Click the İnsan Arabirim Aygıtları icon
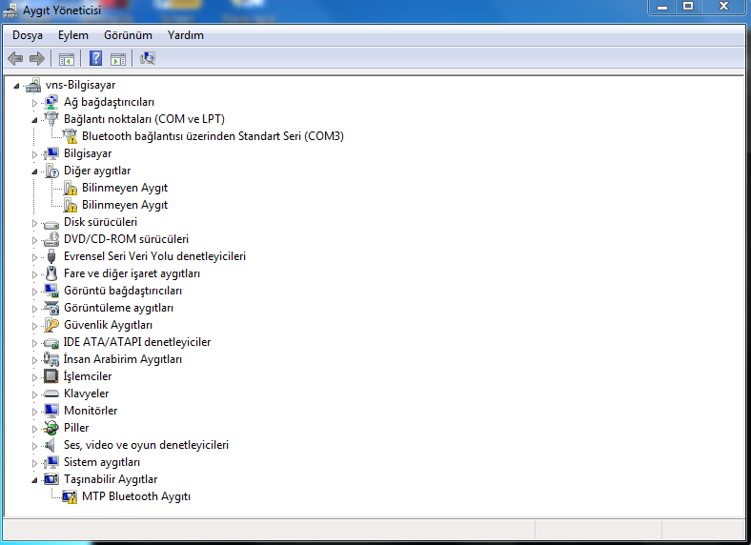This screenshot has height=545, width=751. click(x=51, y=359)
